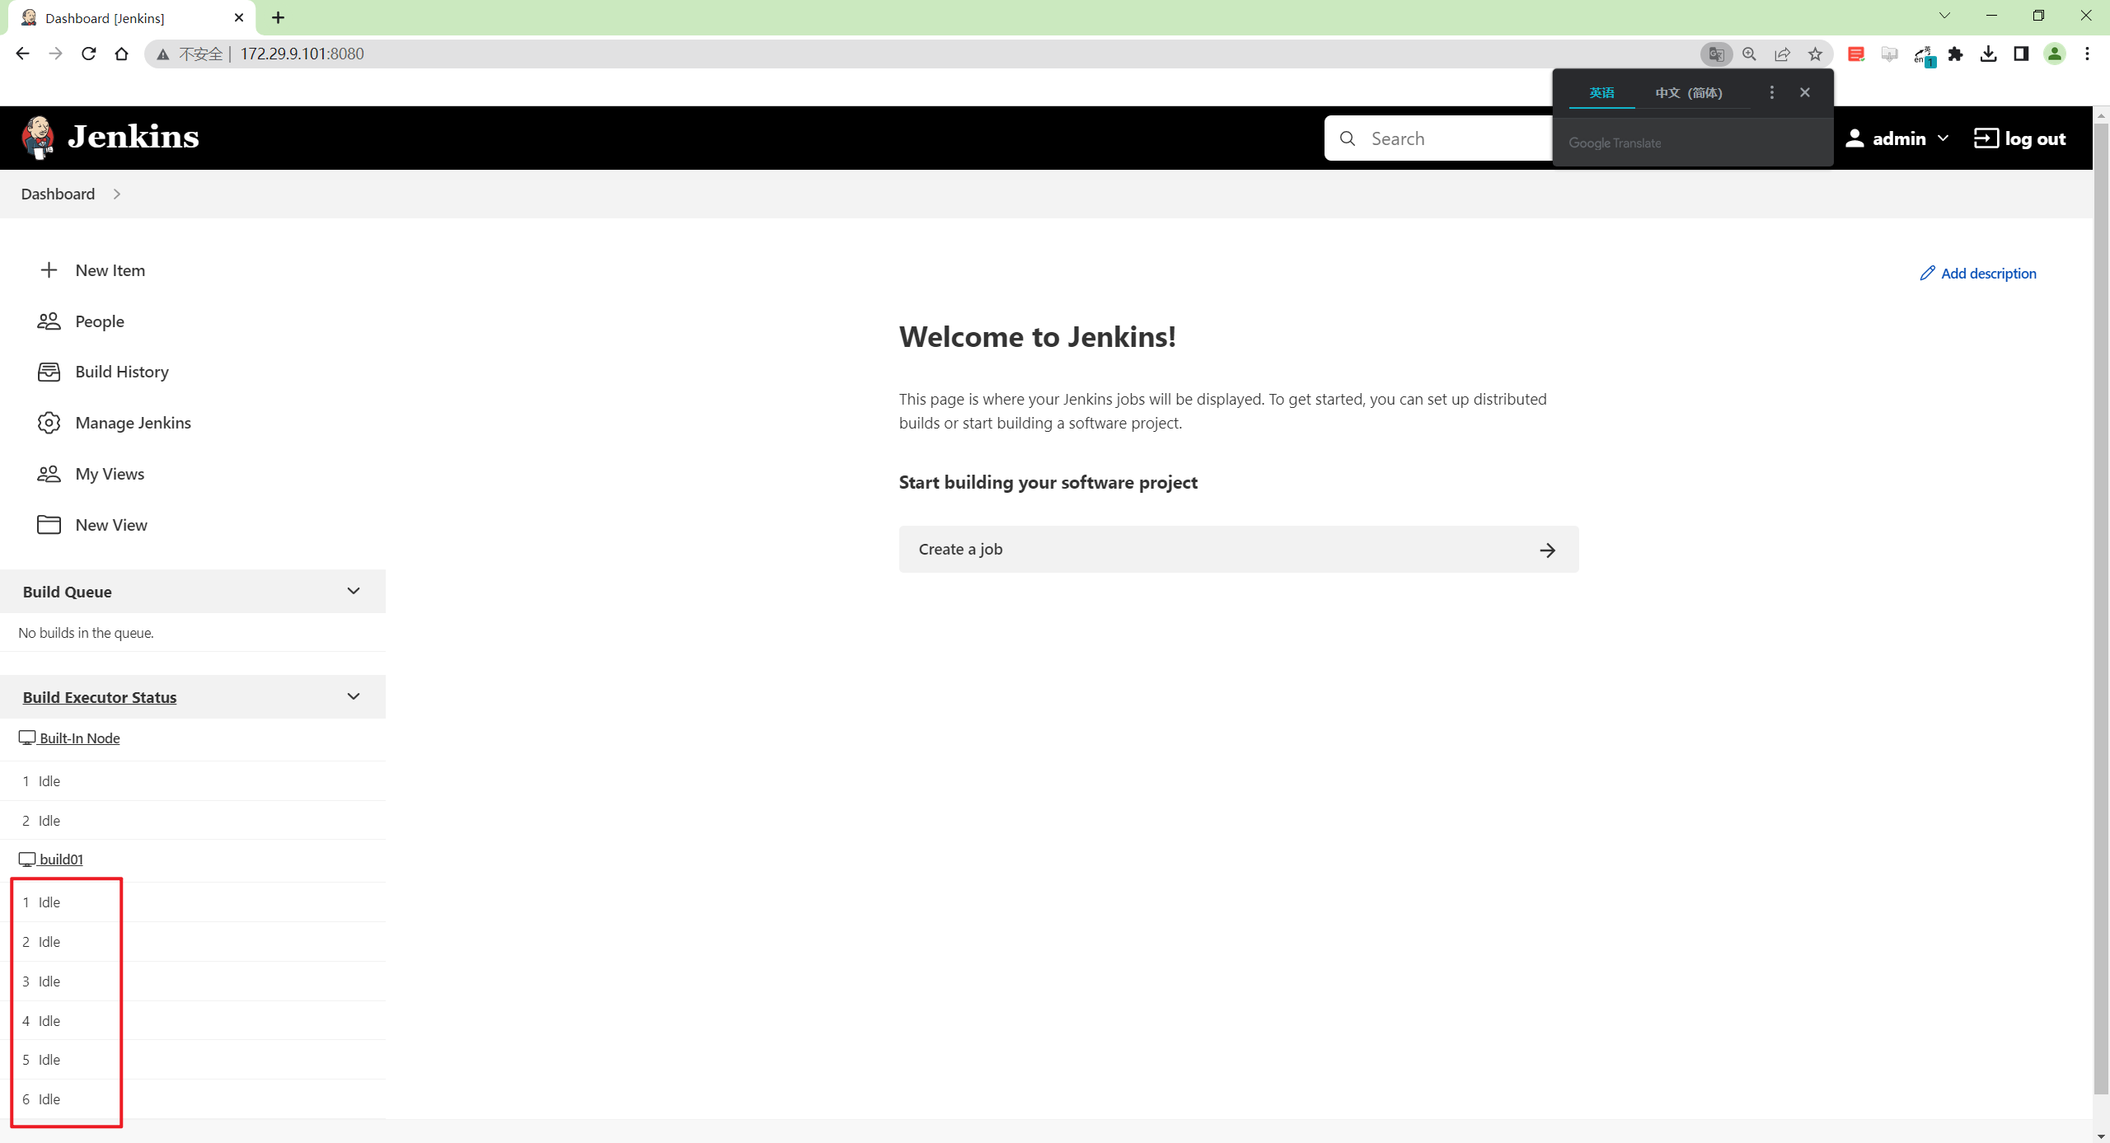Go back in browser
2110x1143 pixels.
coord(22,54)
